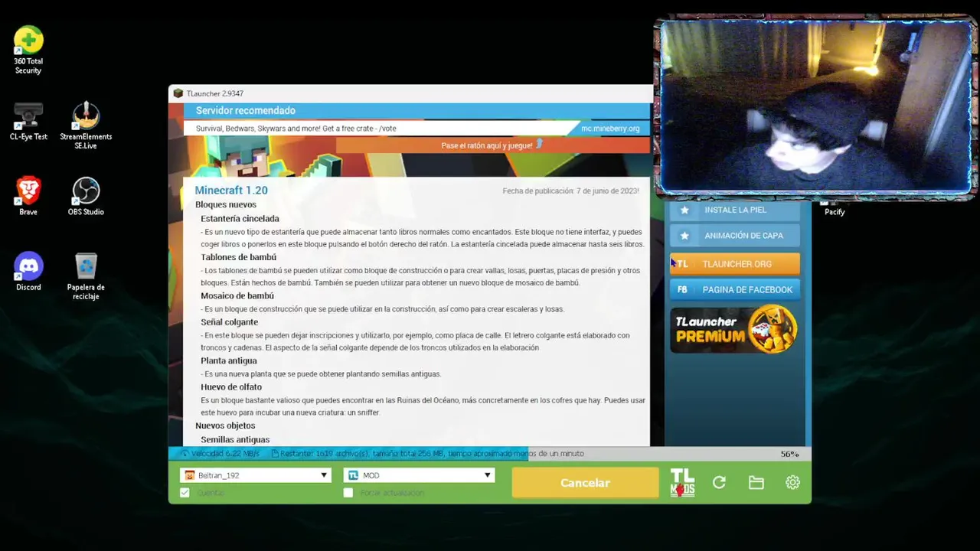Select the Discord desktop icon
This screenshot has height=551, width=980.
pos(28,272)
